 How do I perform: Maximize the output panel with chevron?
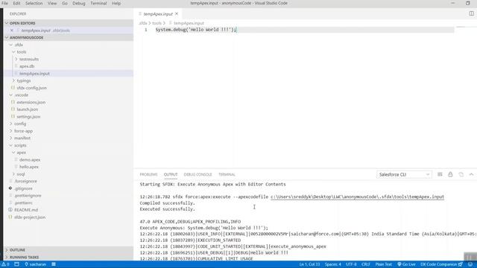(x=471, y=174)
